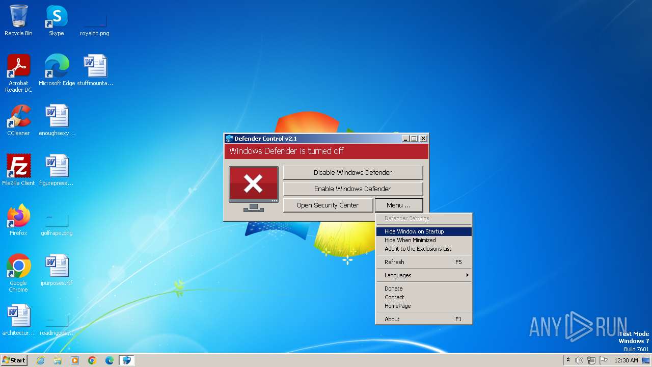This screenshot has height=367, width=652.
Task: Click the taskbar clock 12:30 AM
Action: [x=626, y=360]
